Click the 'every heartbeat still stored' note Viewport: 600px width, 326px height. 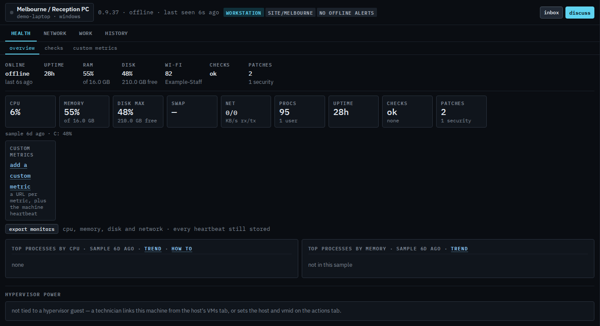(x=222, y=229)
